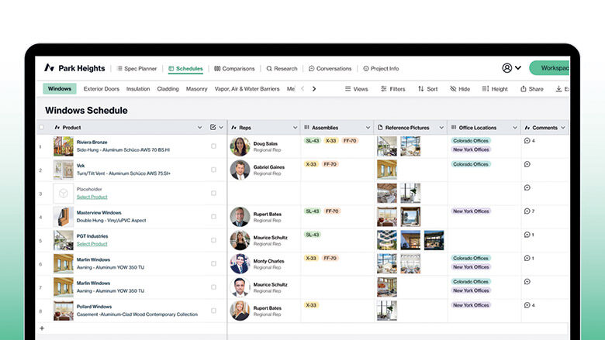This screenshot has width=605, height=340.
Task: Click Select Product link in Placeholder row
Action: pyautogui.click(x=92, y=197)
